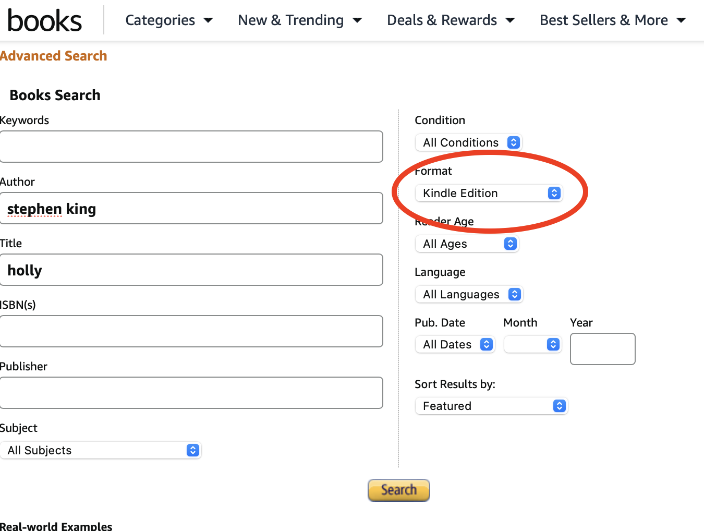Click the Author field containing stephen king
Image resolution: width=704 pixels, height=531 pixels.
191,208
